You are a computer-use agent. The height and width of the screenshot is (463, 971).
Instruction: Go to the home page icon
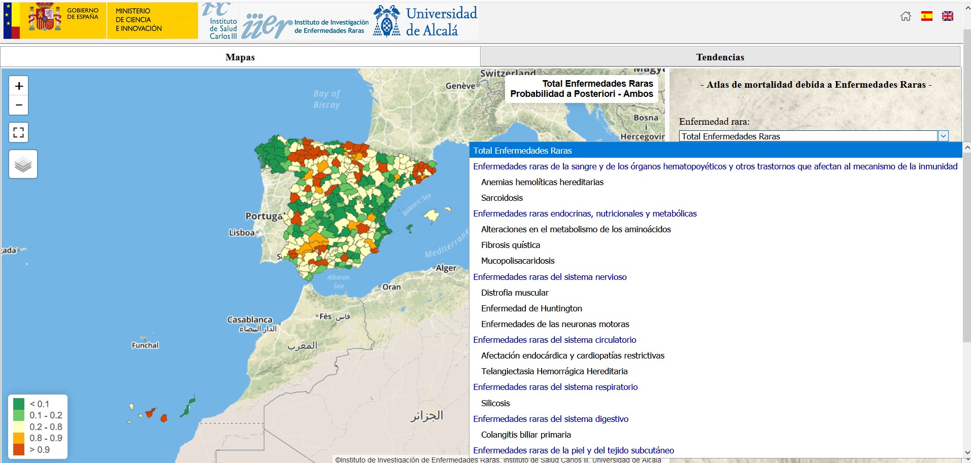pyautogui.click(x=906, y=16)
